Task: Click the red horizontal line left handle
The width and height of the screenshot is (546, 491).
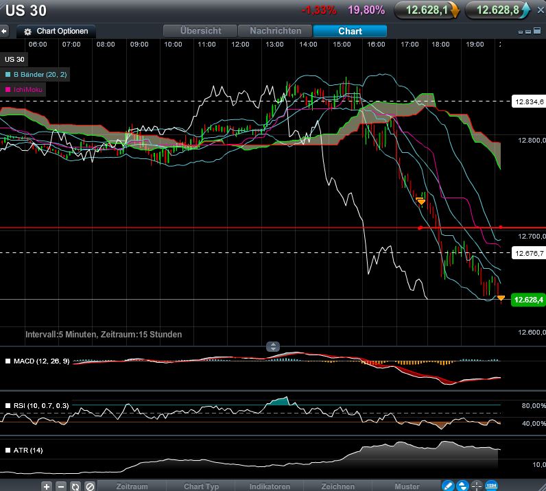Action: point(420,228)
